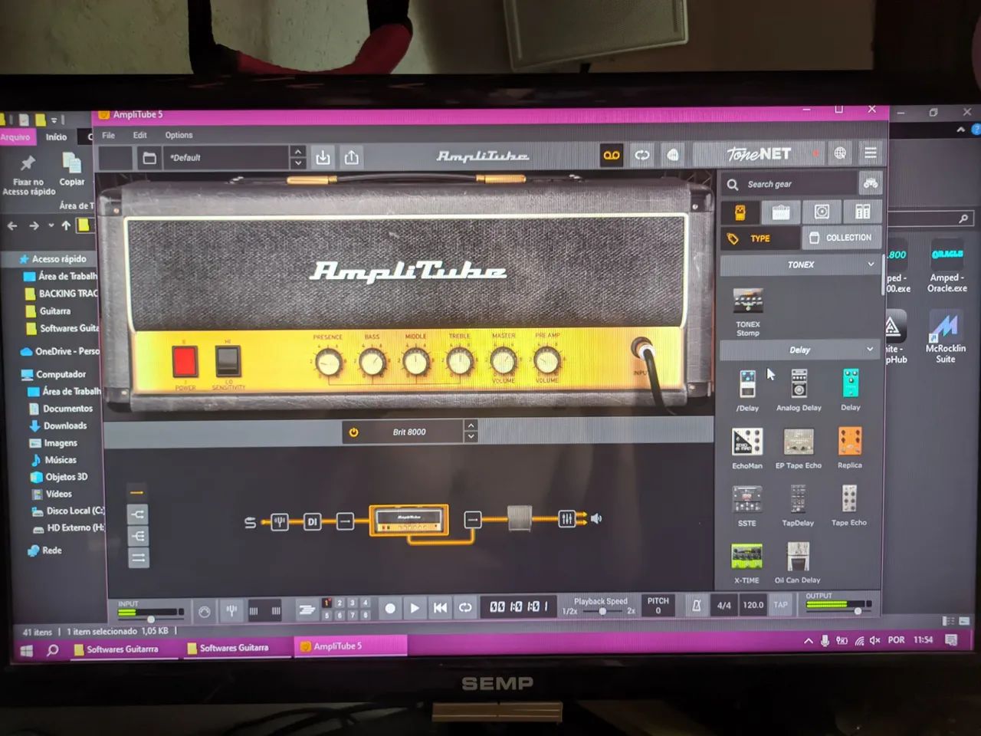
Task: Open the looper tape icon
Action: (x=612, y=155)
